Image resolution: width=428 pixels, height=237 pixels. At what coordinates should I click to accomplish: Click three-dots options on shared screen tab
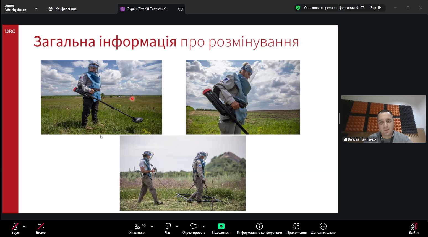181,9
